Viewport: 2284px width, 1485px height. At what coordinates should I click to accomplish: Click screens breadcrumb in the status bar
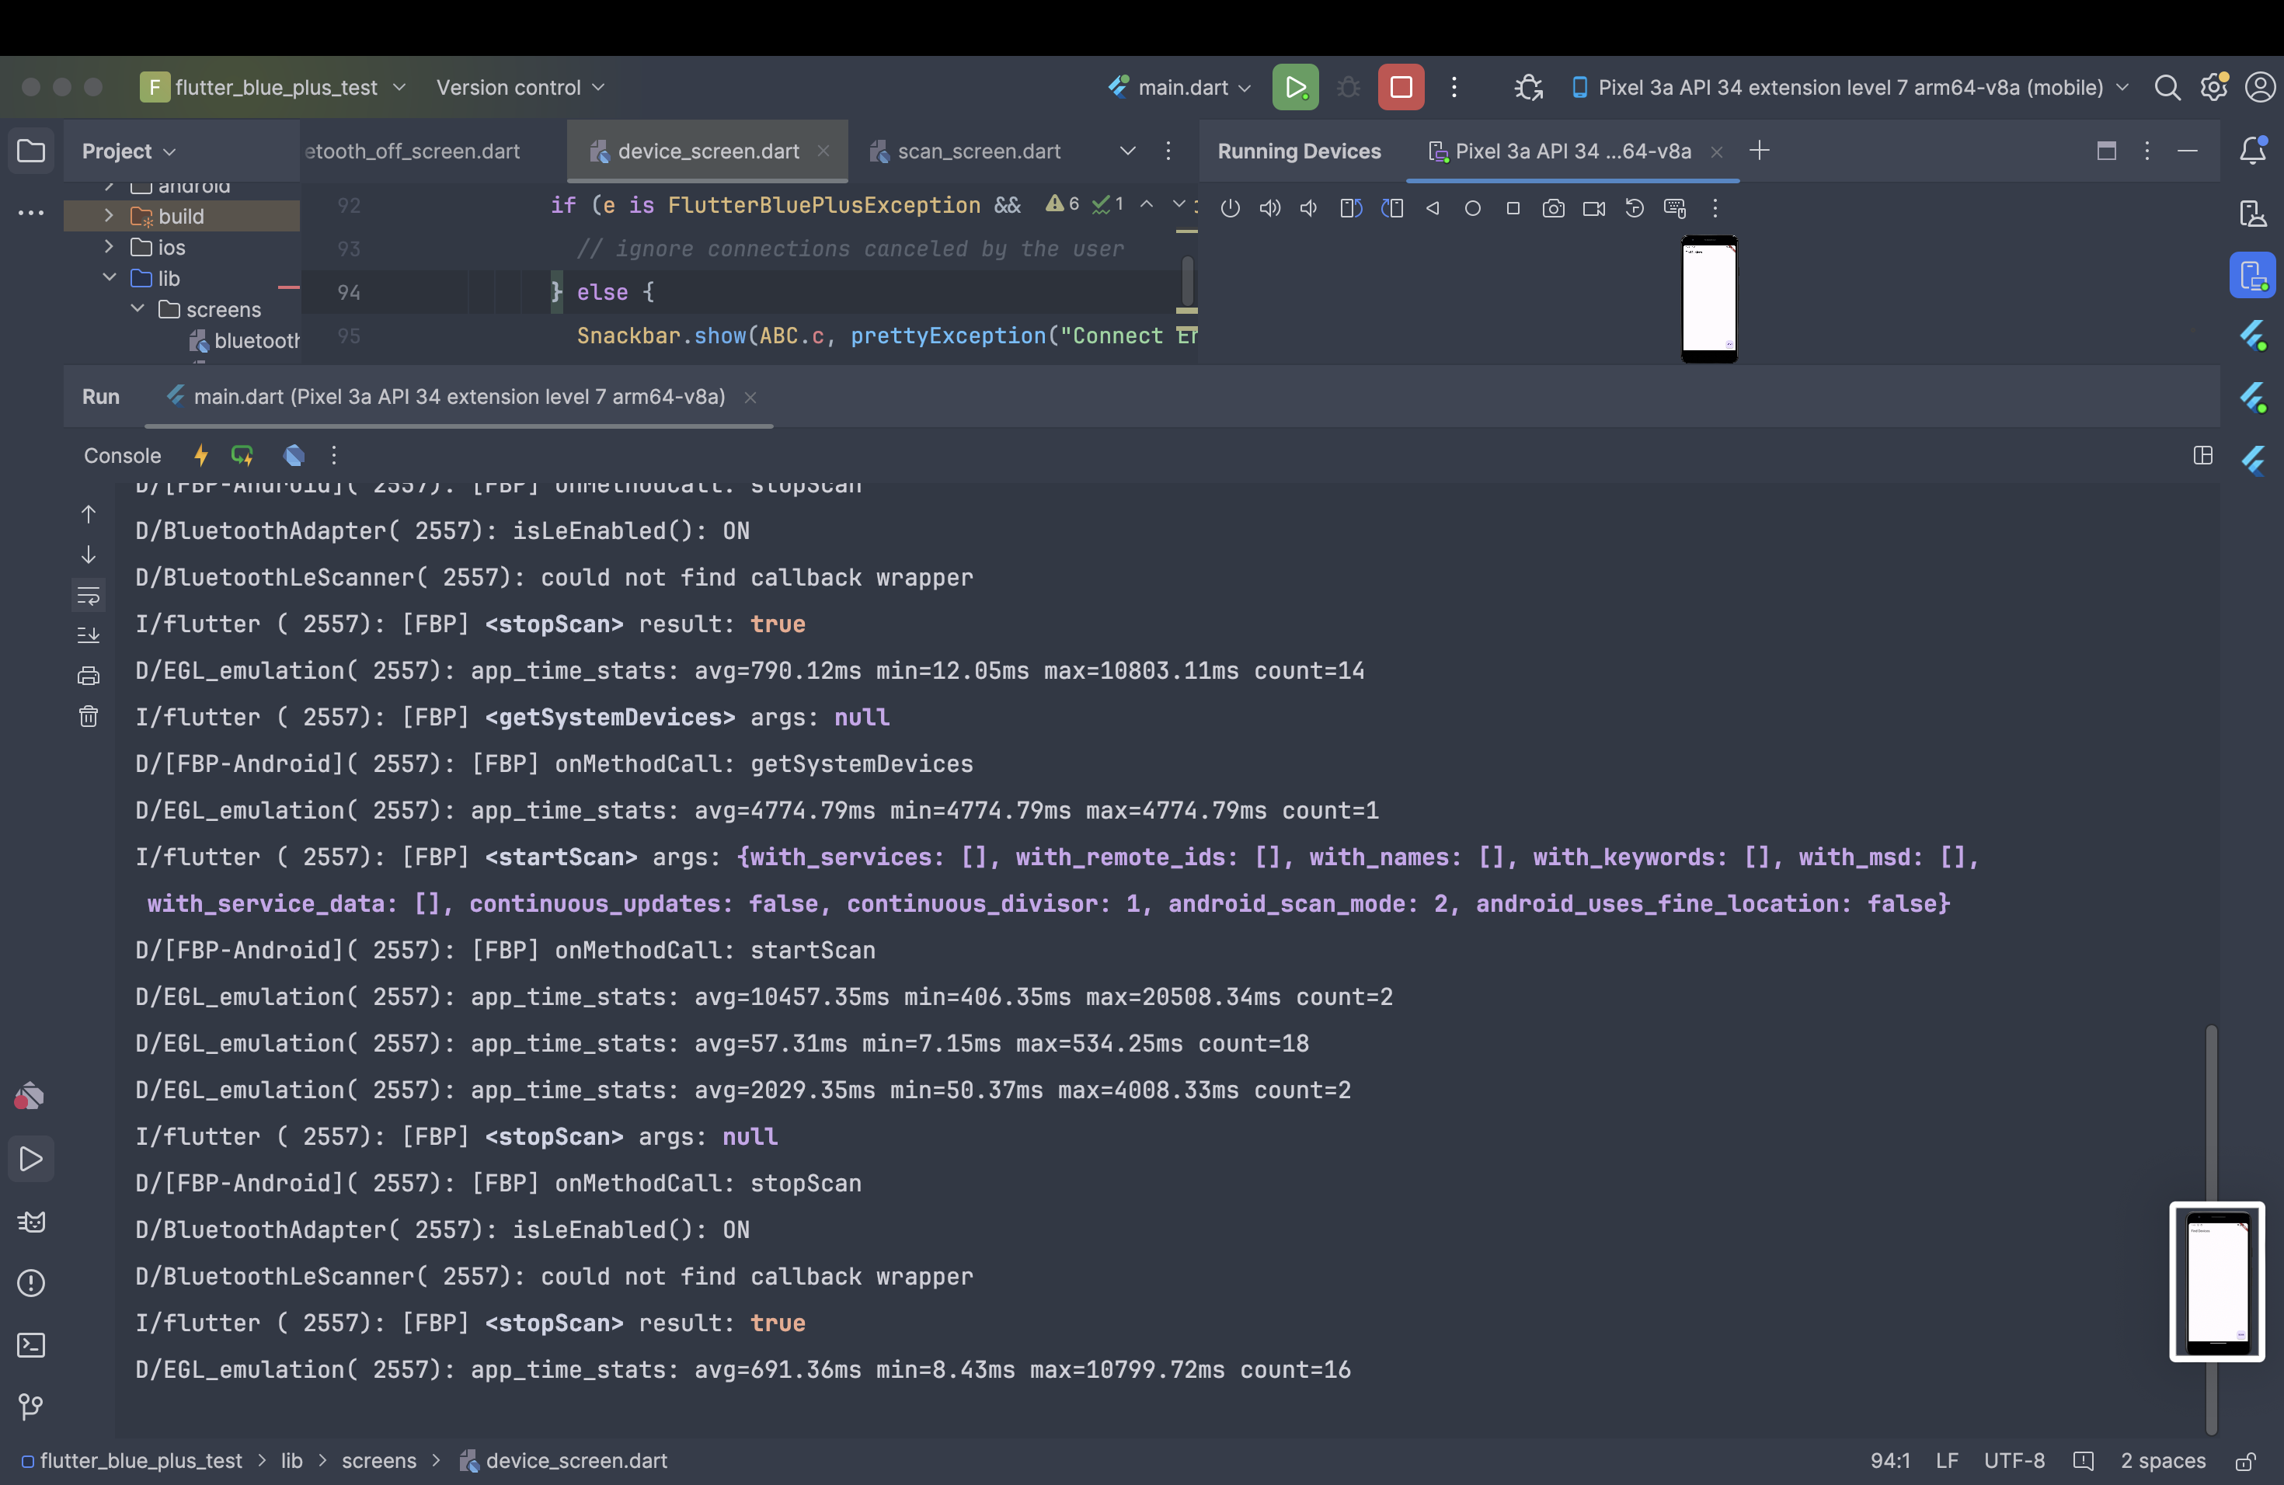click(x=379, y=1460)
